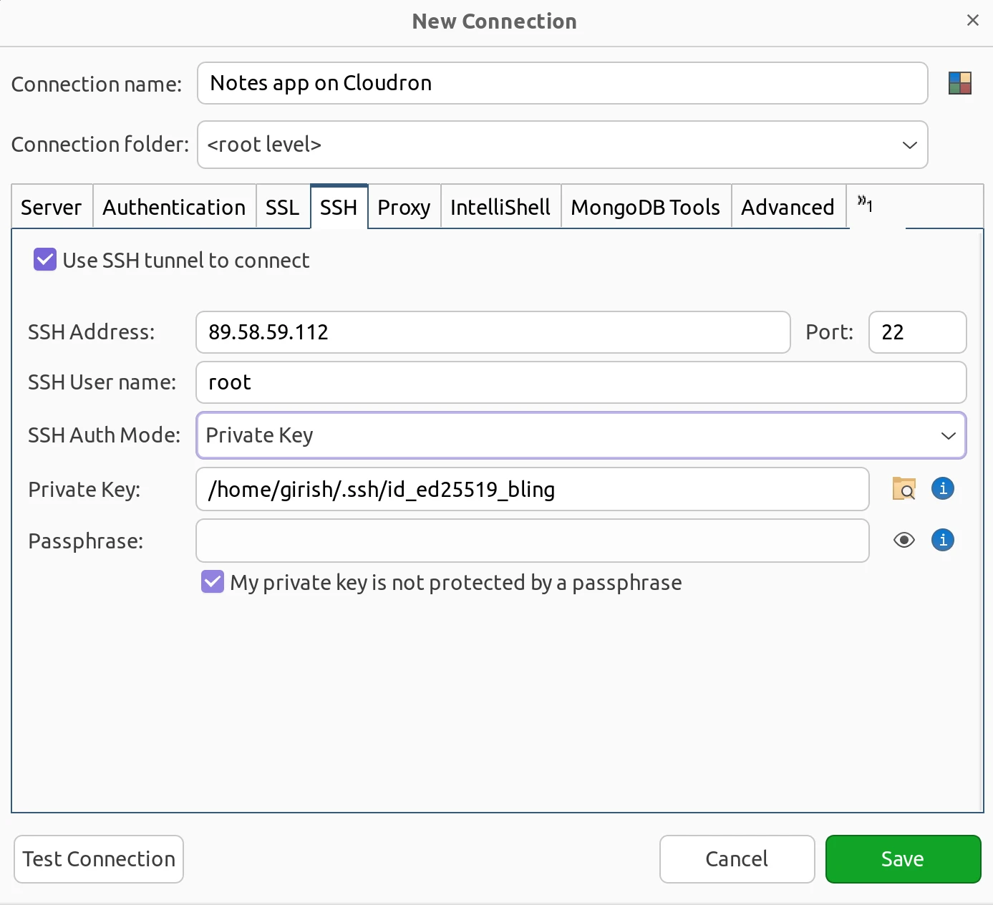
Task: Reveal the hidden passphrase text
Action: (x=904, y=541)
